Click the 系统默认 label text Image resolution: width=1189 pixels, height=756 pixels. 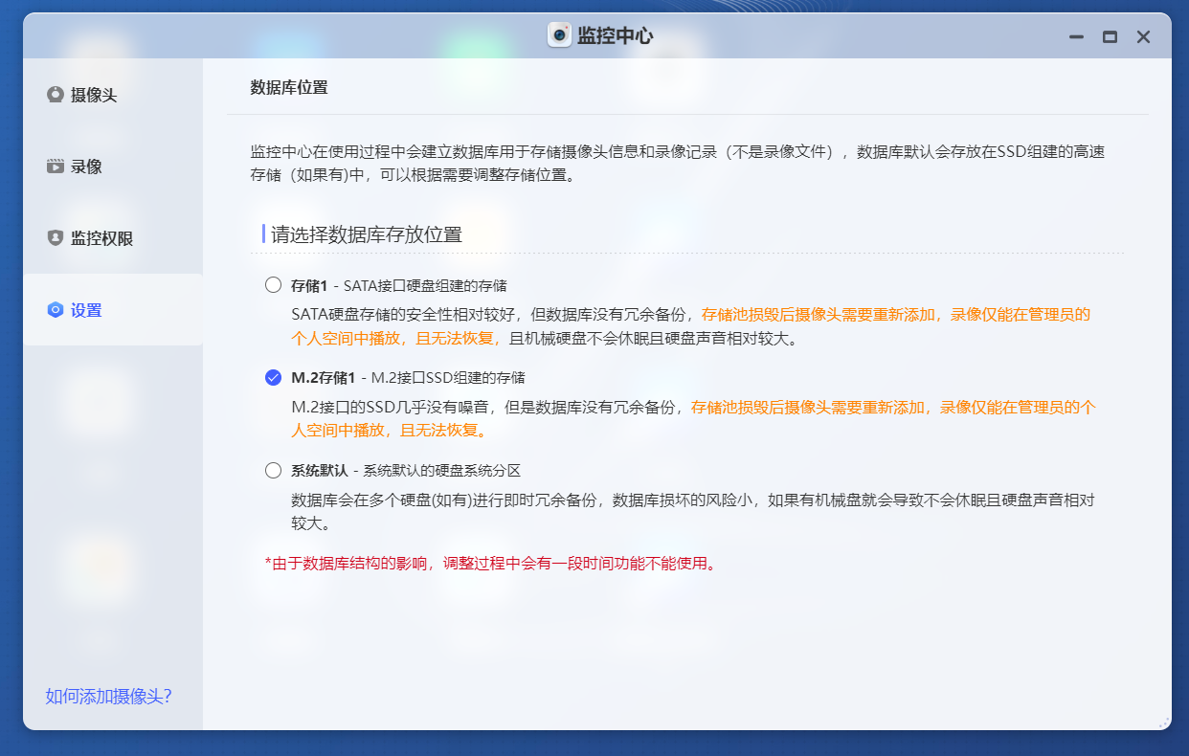pyautogui.click(x=320, y=471)
